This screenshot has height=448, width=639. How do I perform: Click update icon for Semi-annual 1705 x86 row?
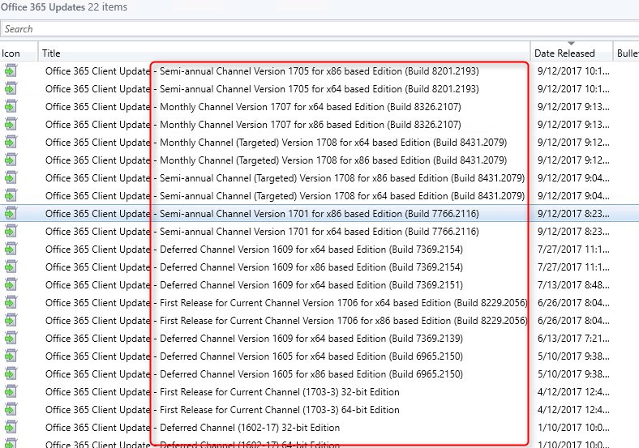11,70
